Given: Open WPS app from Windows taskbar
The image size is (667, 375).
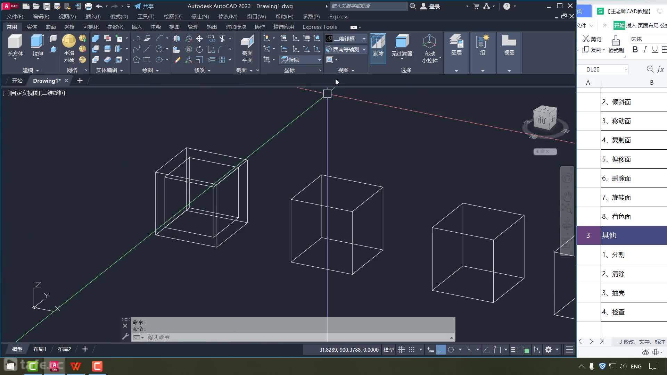Looking at the screenshot, I should pyautogui.click(x=75, y=366).
